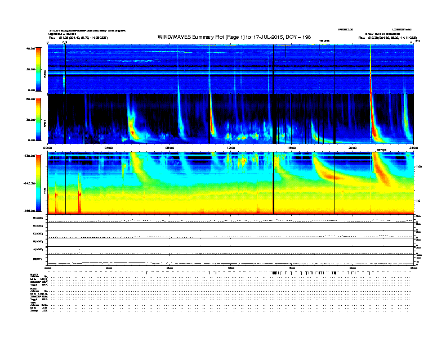
Task: Click the 04:00 time label below RAD1 panel
Action: tap(109, 148)
